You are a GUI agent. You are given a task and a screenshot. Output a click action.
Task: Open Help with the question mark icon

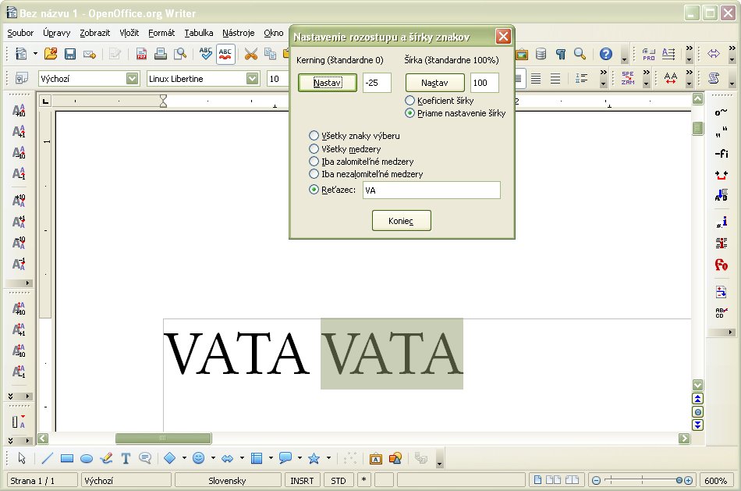(x=606, y=54)
